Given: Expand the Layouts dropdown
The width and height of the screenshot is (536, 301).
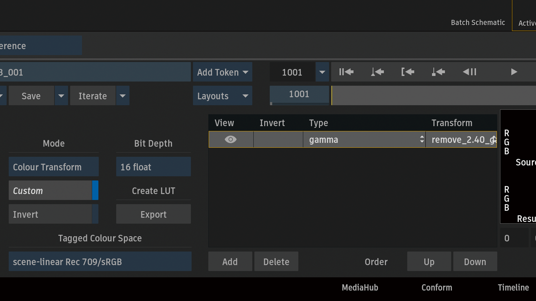Looking at the screenshot, I should point(222,96).
